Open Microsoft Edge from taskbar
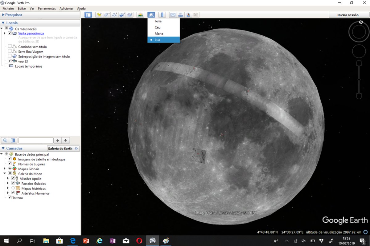The width and height of the screenshot is (370, 246). point(73,241)
